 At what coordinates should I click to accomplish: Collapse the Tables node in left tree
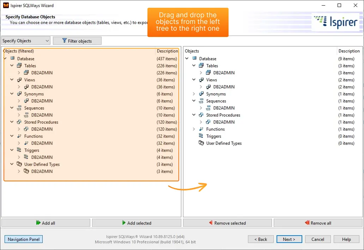[12, 65]
